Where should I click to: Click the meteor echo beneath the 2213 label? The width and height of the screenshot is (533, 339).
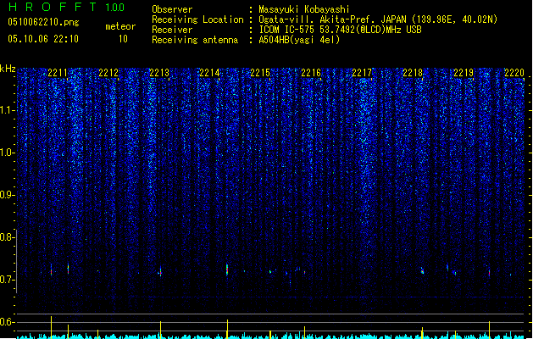[x=160, y=272]
